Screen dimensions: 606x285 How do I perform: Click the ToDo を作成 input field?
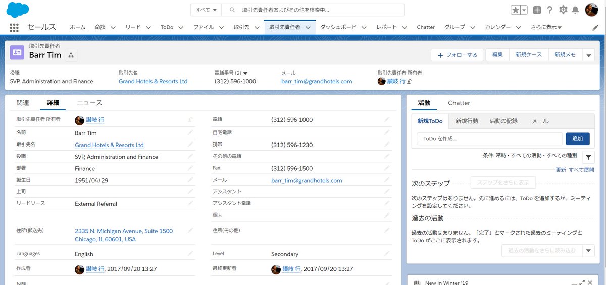coord(489,139)
